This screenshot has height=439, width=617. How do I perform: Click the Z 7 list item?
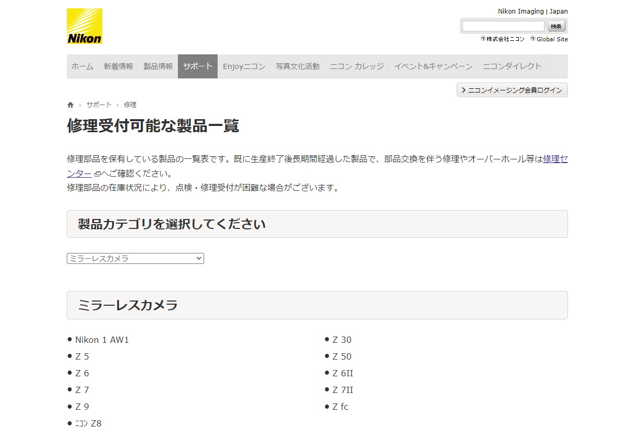(x=82, y=390)
